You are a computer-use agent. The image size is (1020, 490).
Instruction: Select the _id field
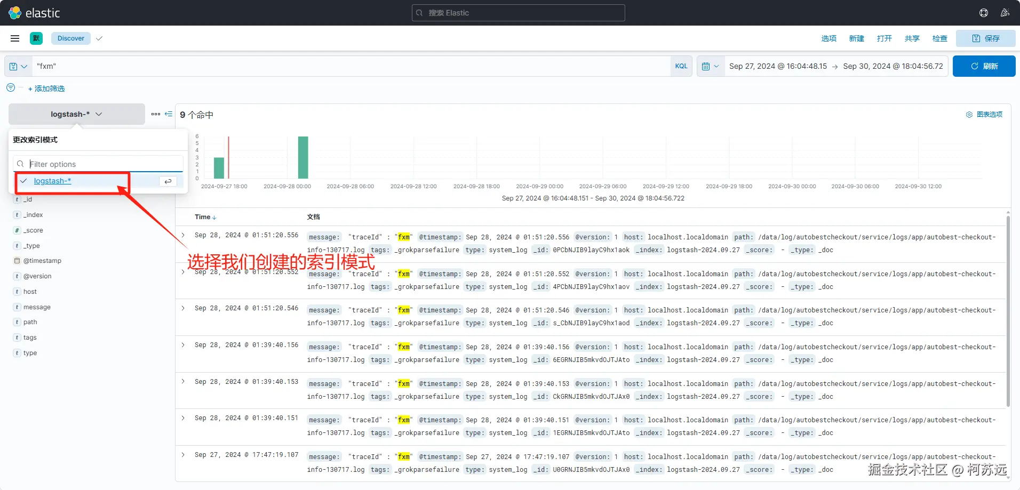click(28, 199)
